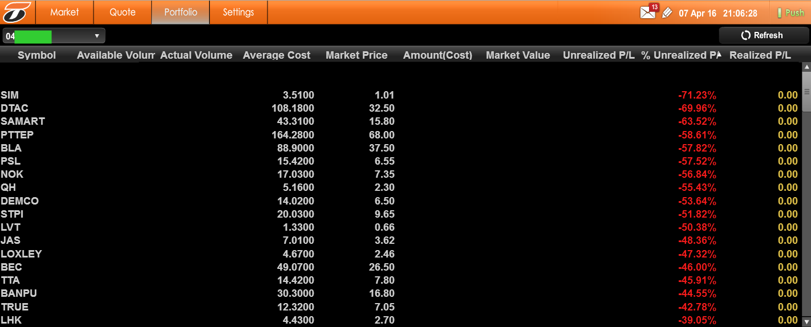Sort by the Amount(Cost) column header
This screenshot has height=327, width=811.
[437, 55]
